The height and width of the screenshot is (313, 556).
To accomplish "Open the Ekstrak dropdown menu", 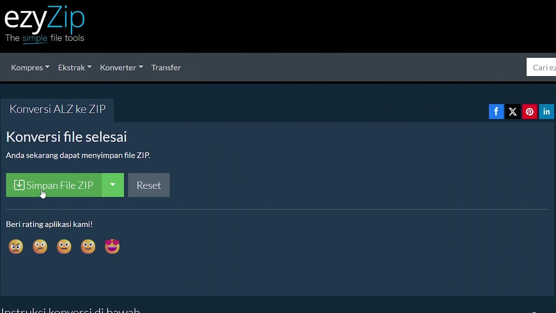I will point(75,68).
